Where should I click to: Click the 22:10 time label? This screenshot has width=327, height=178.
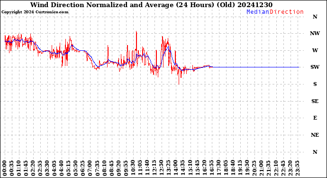click(276, 168)
